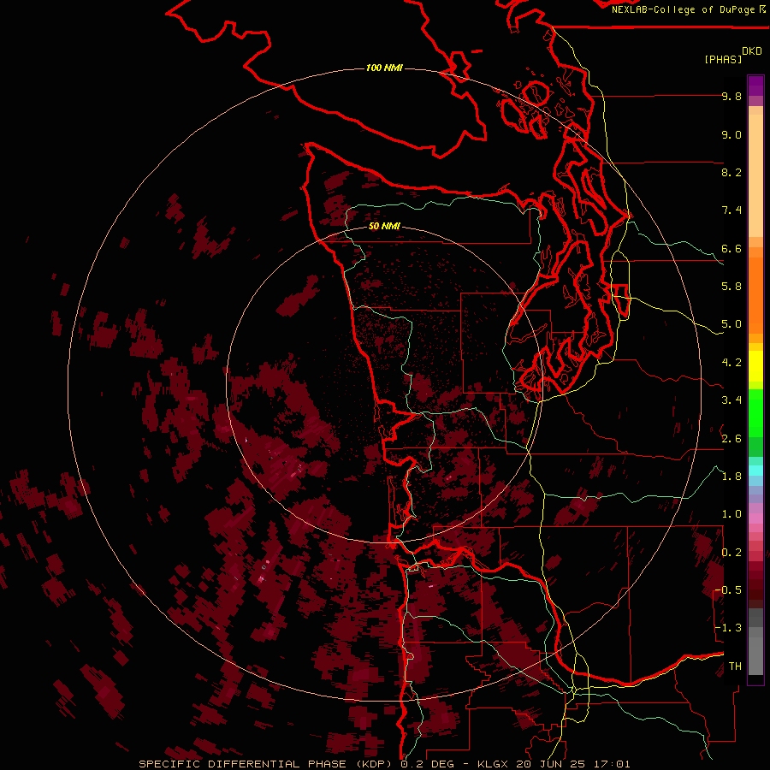Click the 7.4 legend value
Image resolution: width=770 pixels, height=770 pixels.
click(731, 210)
